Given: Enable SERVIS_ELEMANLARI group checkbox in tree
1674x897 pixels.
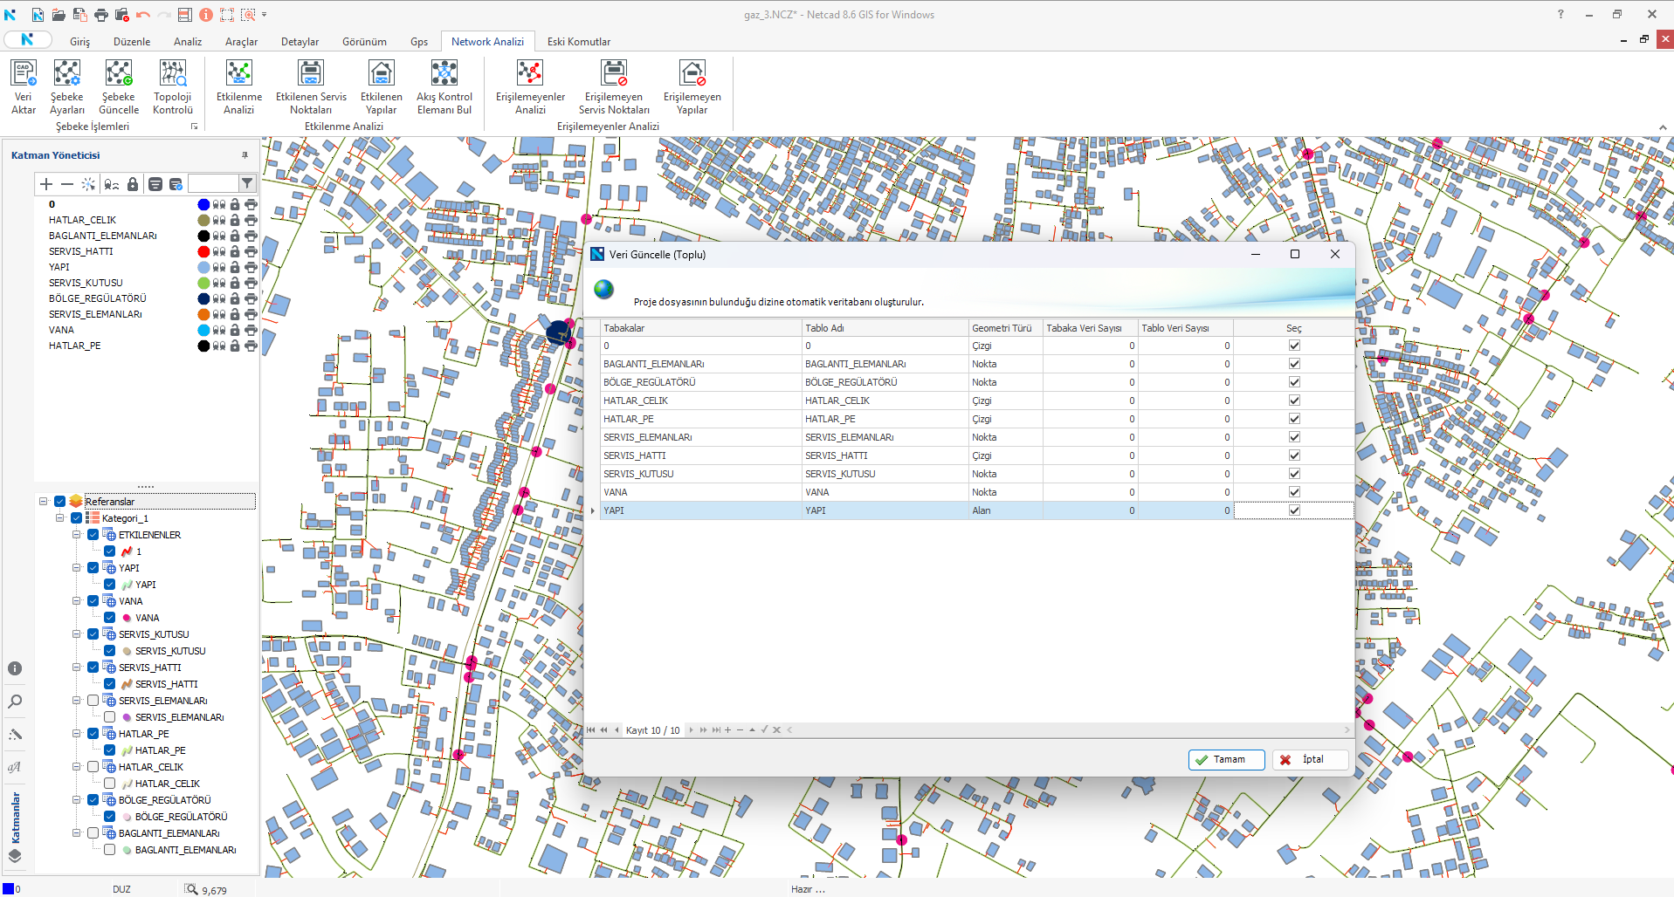Looking at the screenshot, I should [x=93, y=701].
